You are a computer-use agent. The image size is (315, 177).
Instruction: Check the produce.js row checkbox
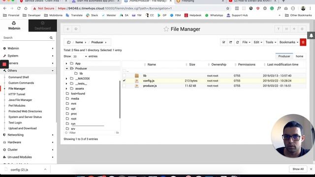(x=125, y=86)
